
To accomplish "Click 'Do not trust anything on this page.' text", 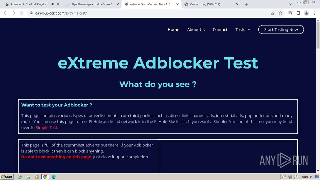I will pos(56,157).
